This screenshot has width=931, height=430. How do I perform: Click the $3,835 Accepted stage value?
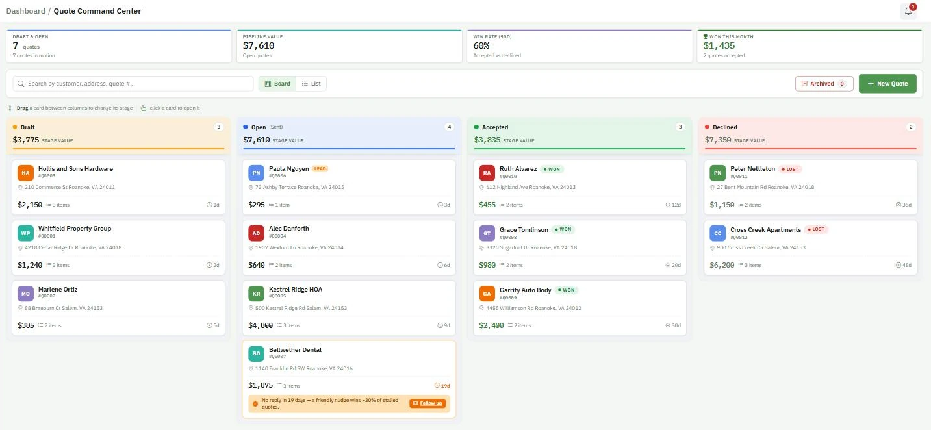487,140
